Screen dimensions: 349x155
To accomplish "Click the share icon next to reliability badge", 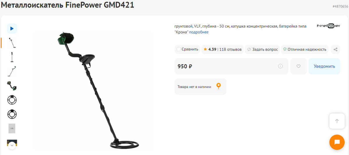I will click(335, 49).
